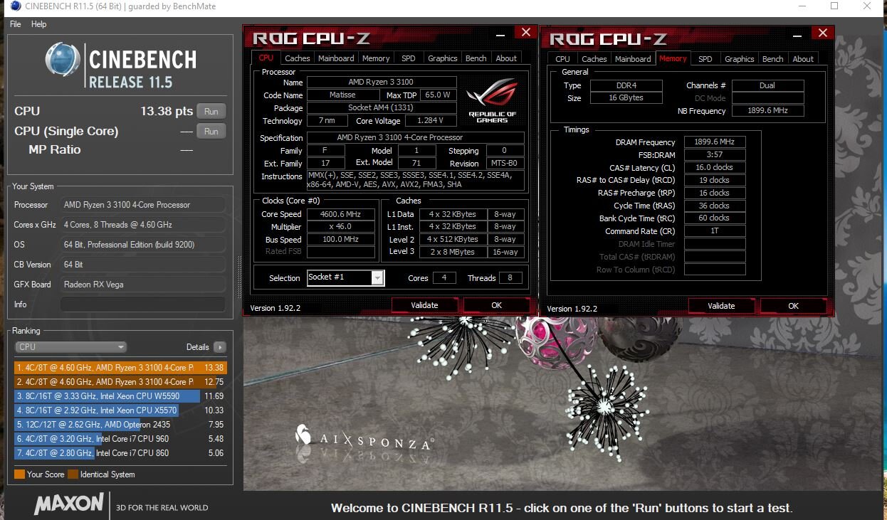Click the MAXON logo at bottom
The image size is (887, 520).
(69, 504)
